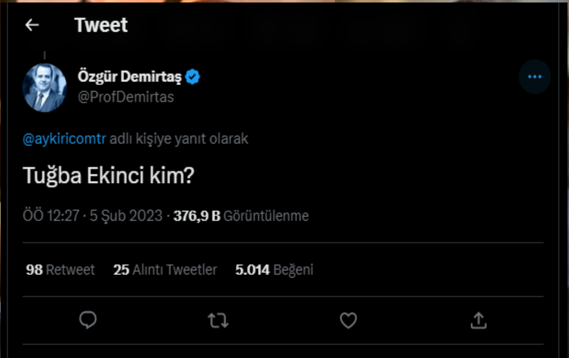Go back using the left arrow

tap(32, 25)
